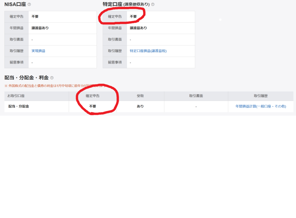Select 譲渡益あり value in the NISA口座 table
This screenshot has height=218, width=296.
click(40, 28)
